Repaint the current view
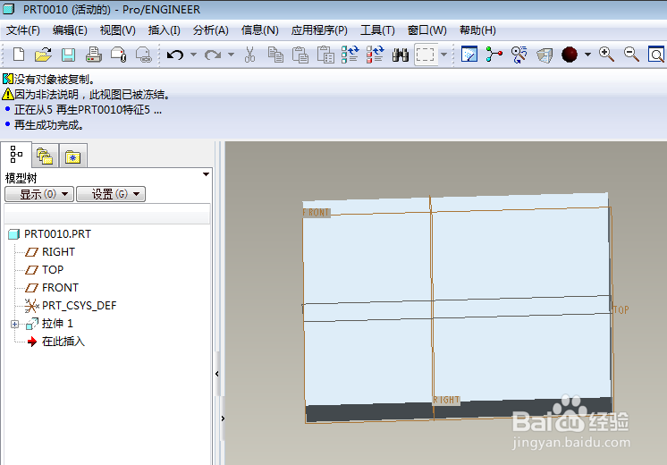 pos(469,55)
